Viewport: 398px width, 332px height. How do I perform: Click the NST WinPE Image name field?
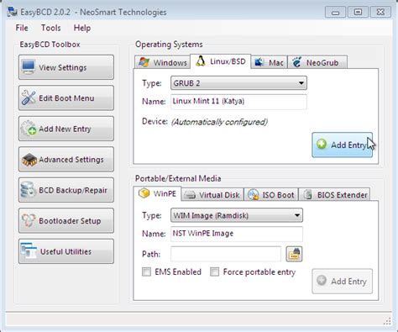[237, 234]
